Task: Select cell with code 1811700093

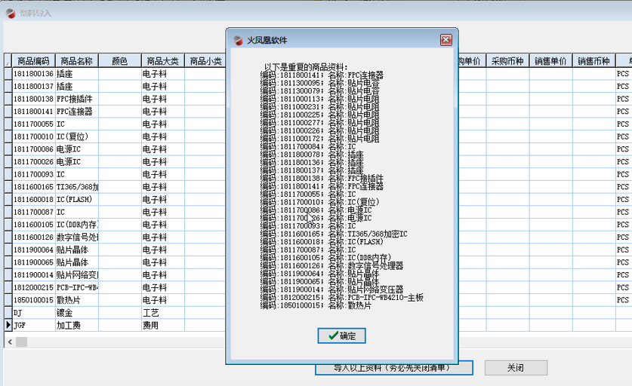Action: tap(33, 174)
